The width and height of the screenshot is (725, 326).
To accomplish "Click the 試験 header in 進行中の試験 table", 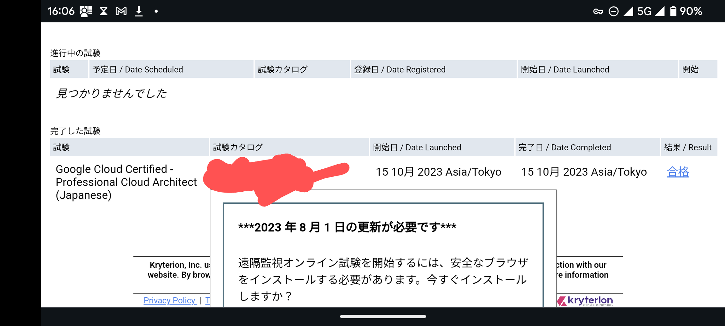I will tap(69, 69).
